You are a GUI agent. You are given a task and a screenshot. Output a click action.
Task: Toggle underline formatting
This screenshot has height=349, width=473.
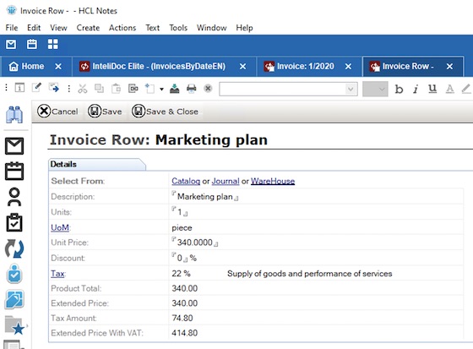click(x=432, y=89)
